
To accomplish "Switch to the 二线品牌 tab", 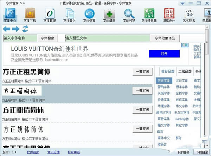I will pyautogui.click(x=185, y=71).
